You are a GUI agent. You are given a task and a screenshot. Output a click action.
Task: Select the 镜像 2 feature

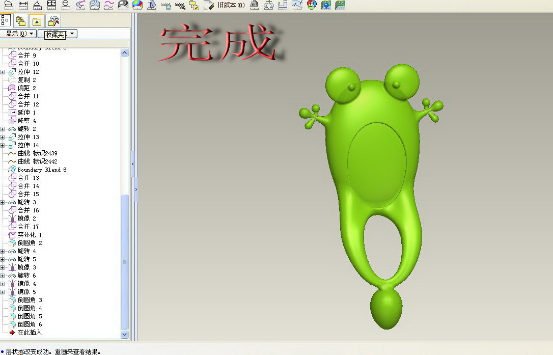[x=22, y=219]
